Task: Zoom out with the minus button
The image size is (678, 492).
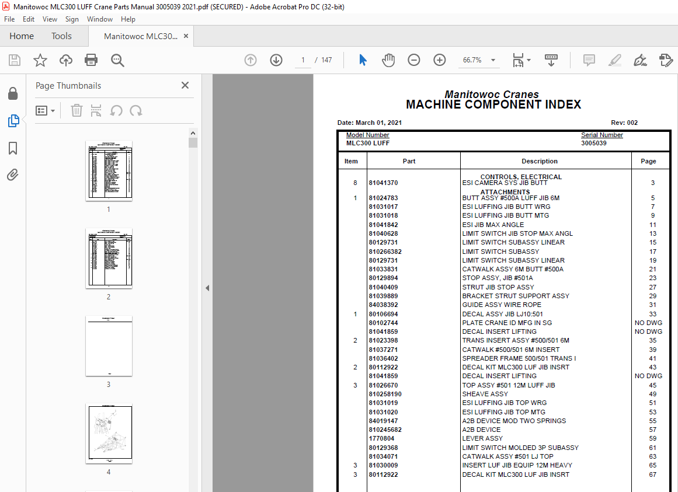Action: click(414, 60)
